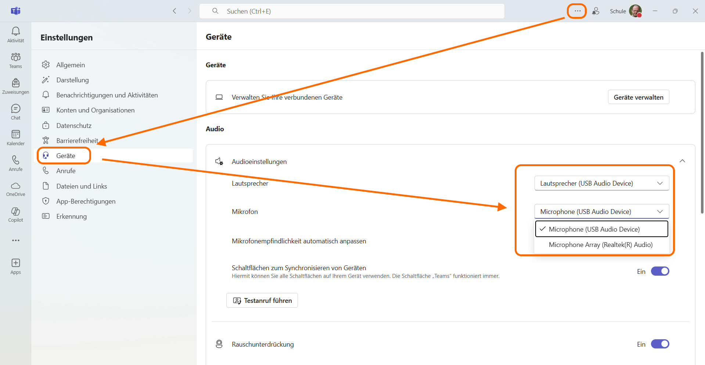Launch Copilot from the sidebar

(x=15, y=214)
